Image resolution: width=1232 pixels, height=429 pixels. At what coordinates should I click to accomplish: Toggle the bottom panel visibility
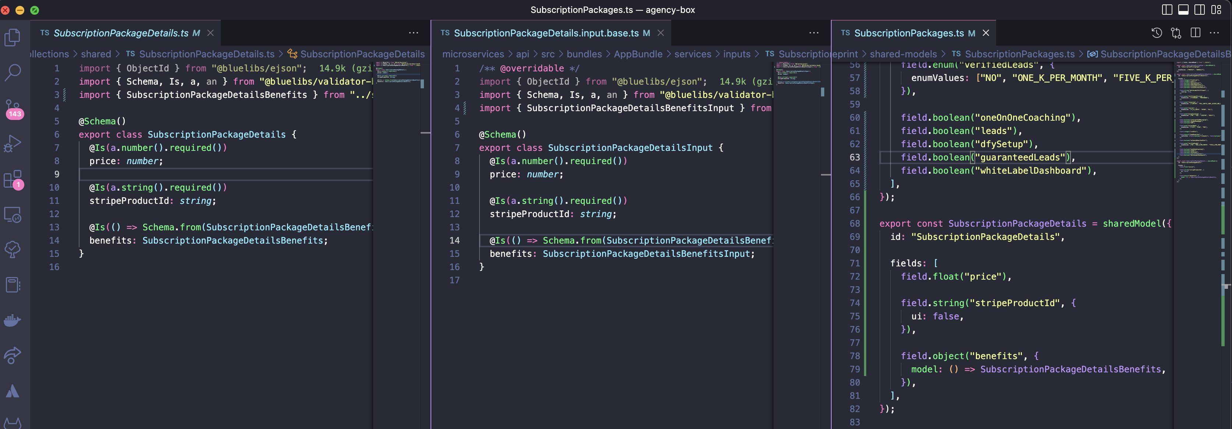[x=1183, y=10]
